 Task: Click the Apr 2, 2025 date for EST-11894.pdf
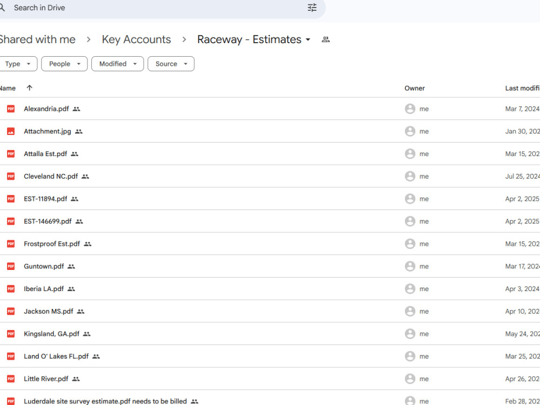click(522, 199)
